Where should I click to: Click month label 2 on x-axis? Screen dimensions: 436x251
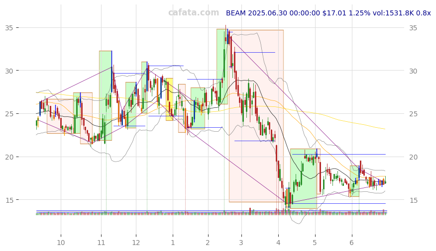(x=208, y=243)
